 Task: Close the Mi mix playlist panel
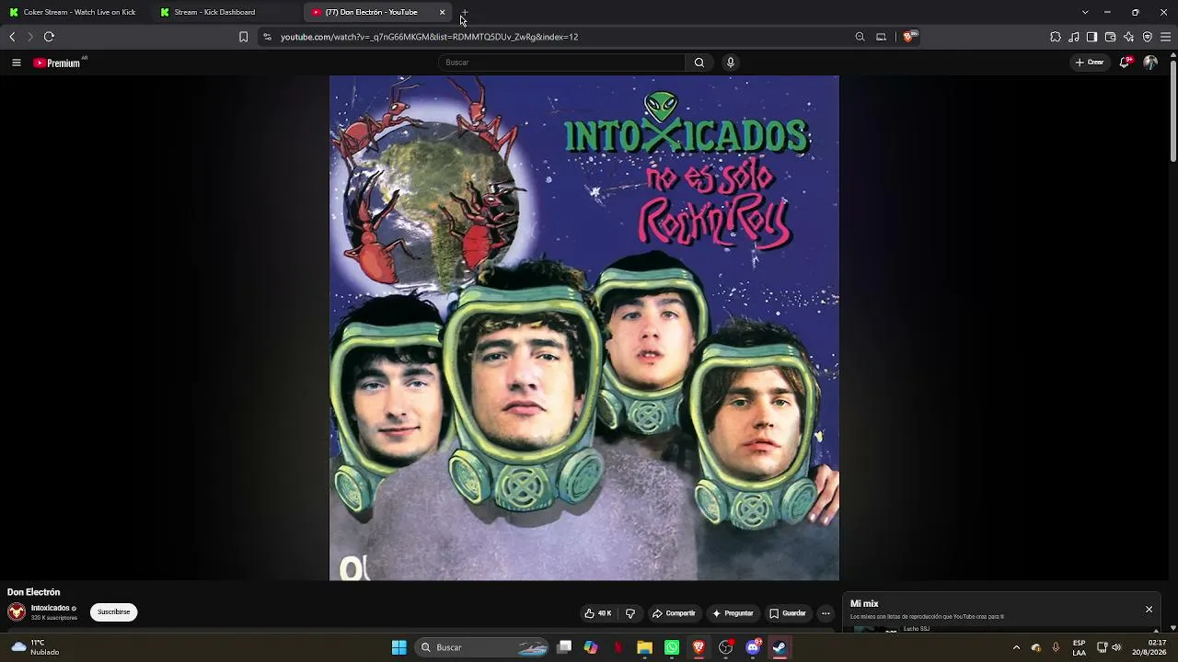[1149, 610]
